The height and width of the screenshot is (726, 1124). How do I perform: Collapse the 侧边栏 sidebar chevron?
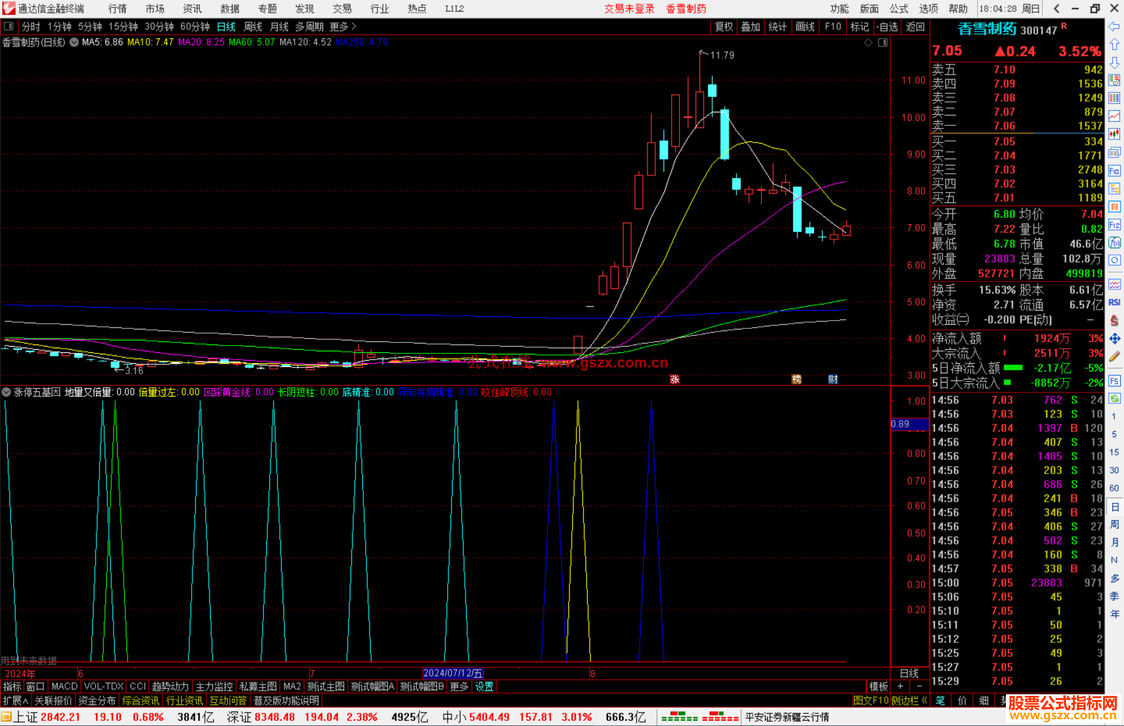(924, 700)
